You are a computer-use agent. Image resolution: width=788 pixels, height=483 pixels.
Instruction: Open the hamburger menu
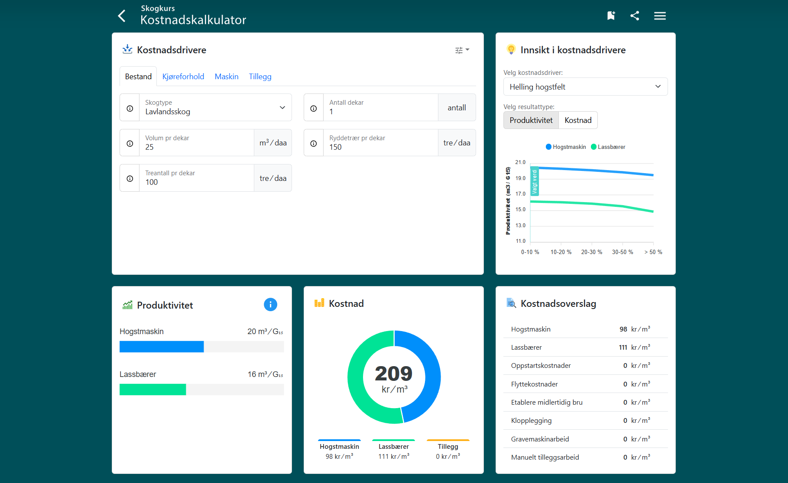(660, 16)
